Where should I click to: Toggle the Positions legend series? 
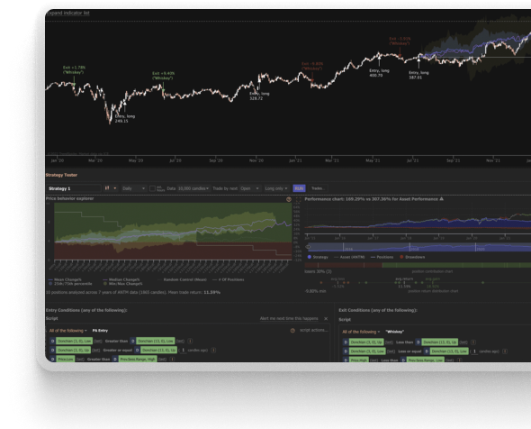(x=382, y=257)
